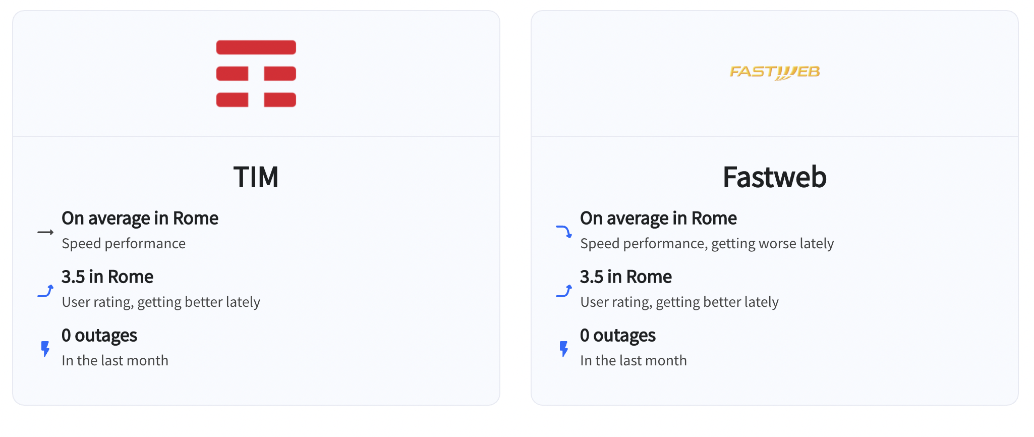Click Fastweb's upward user rating arrow

click(x=564, y=291)
